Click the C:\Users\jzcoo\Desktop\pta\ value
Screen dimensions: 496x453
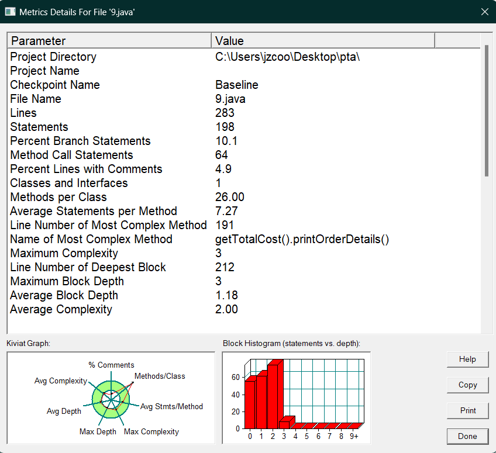coord(288,57)
